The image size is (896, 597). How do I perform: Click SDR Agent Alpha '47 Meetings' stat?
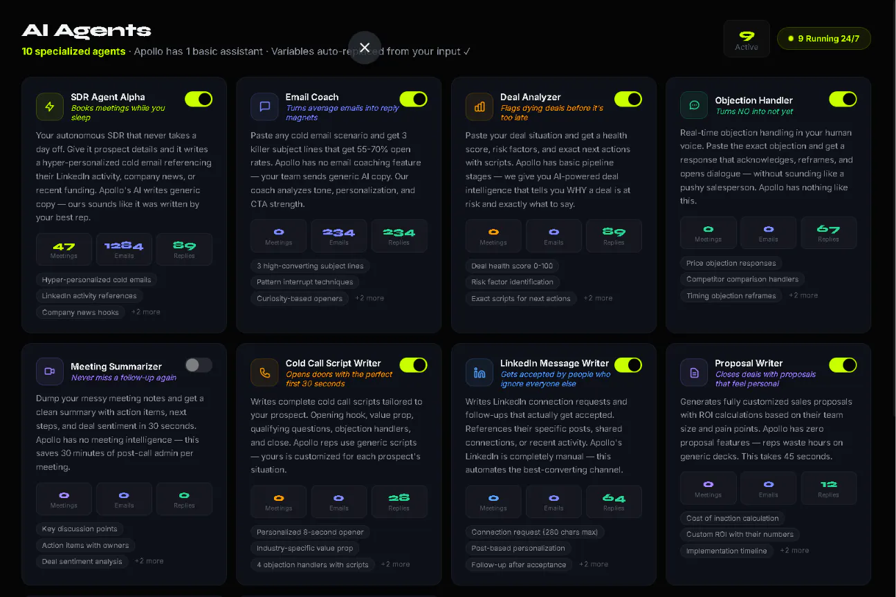(64, 249)
